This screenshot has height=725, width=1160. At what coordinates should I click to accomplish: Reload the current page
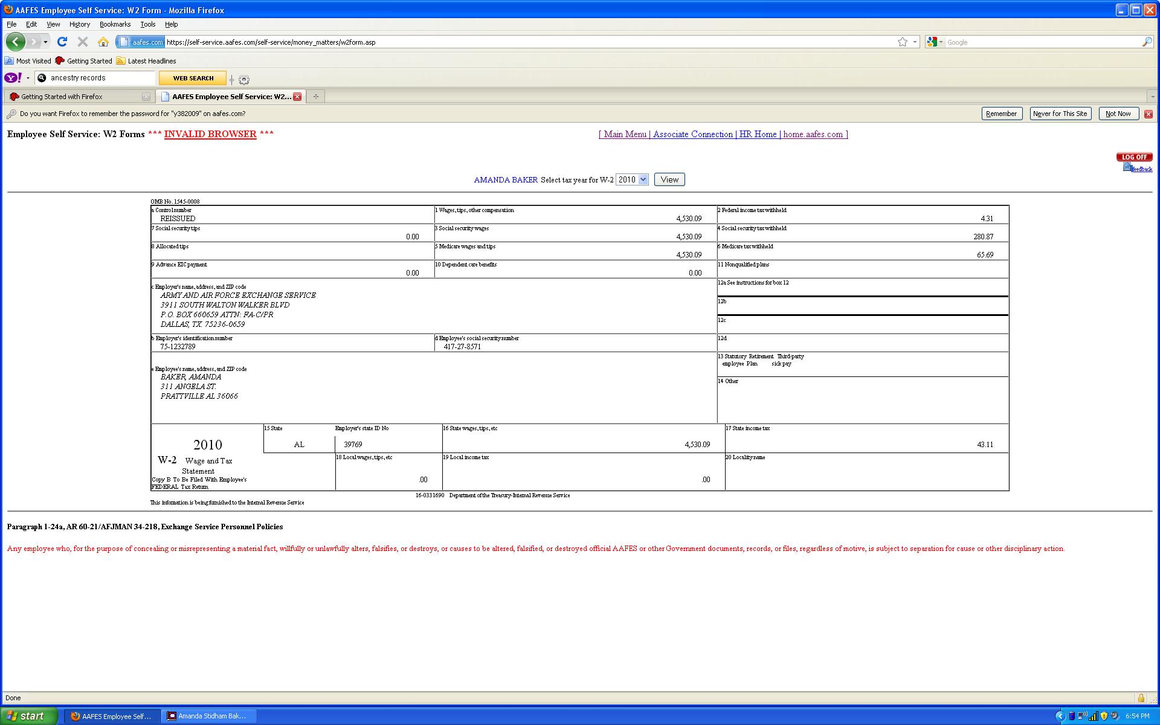tap(62, 42)
